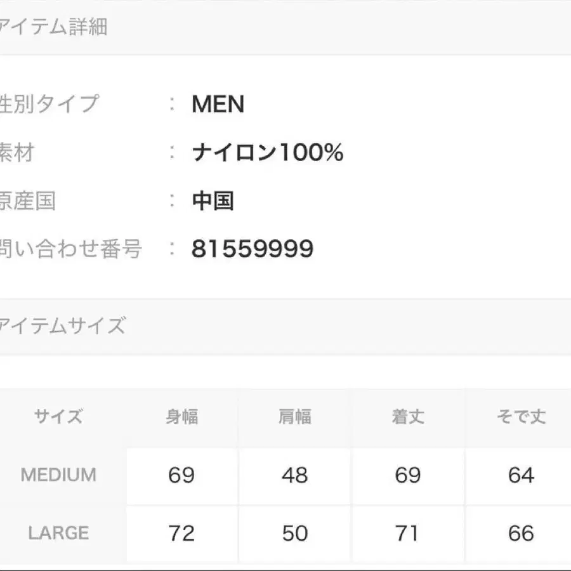Click LARGE body width cell 72
This screenshot has height=571, width=571.
(182, 533)
